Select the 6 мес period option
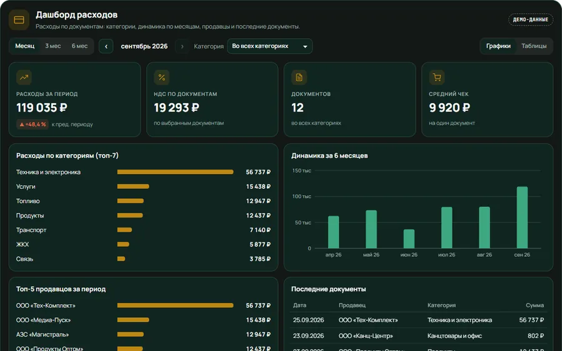 click(79, 46)
